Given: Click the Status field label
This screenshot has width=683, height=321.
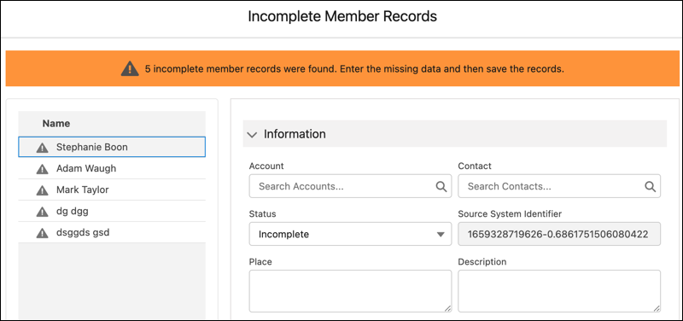Looking at the screenshot, I should (x=263, y=213).
